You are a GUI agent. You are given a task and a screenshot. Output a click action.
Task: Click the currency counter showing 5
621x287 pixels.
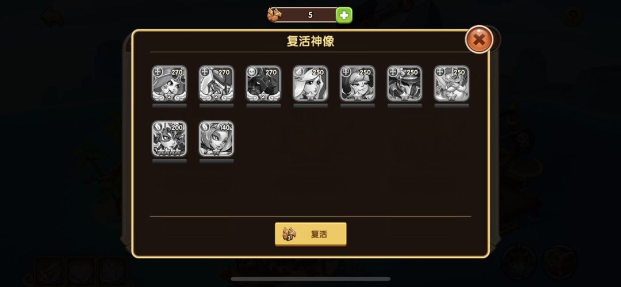point(310,15)
